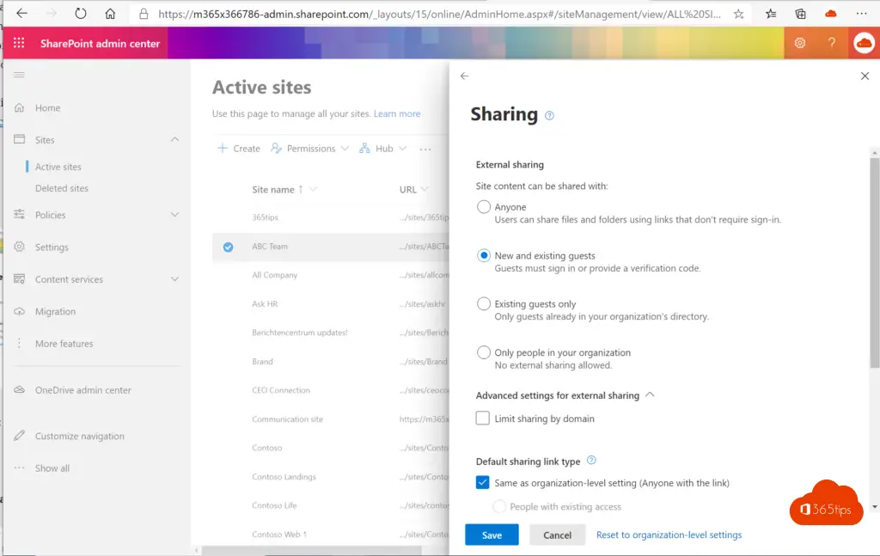The image size is (880, 556).
Task: Click the help question mark icon
Action: (x=831, y=43)
